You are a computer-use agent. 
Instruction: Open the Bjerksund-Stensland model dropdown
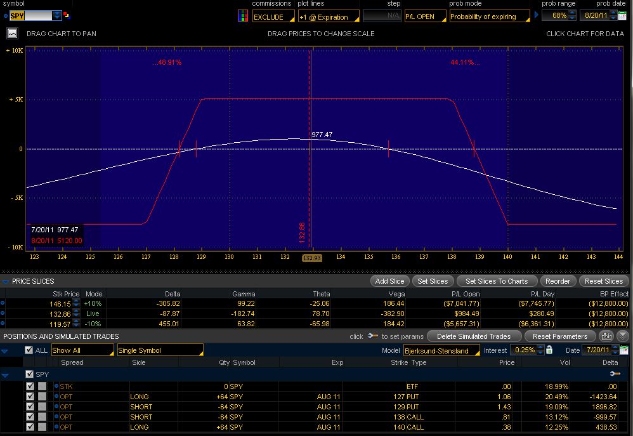pos(441,350)
